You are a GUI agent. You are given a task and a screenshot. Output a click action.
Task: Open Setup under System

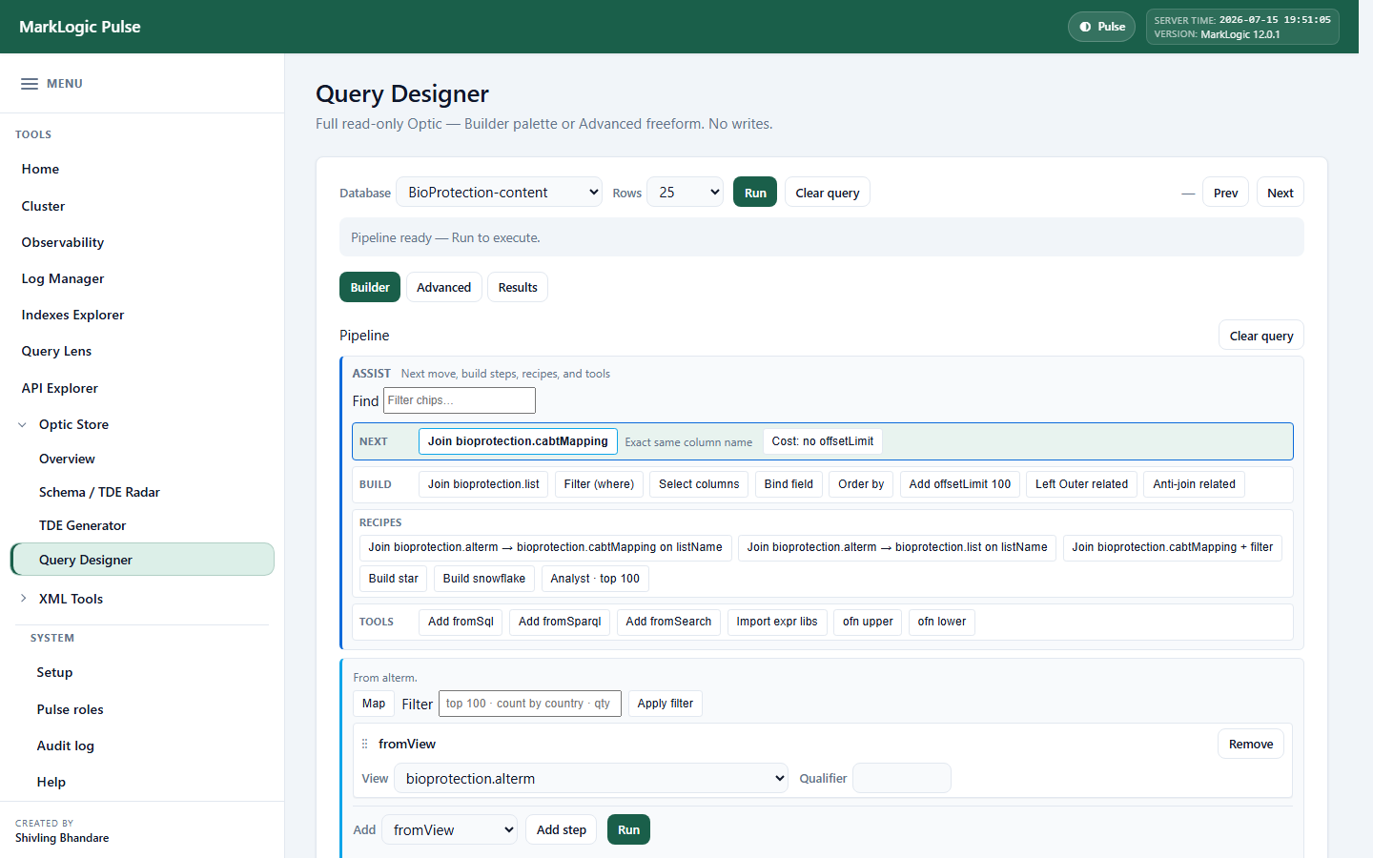point(54,672)
